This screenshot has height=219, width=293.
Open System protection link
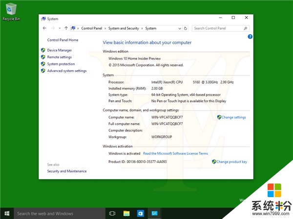pos(61,64)
